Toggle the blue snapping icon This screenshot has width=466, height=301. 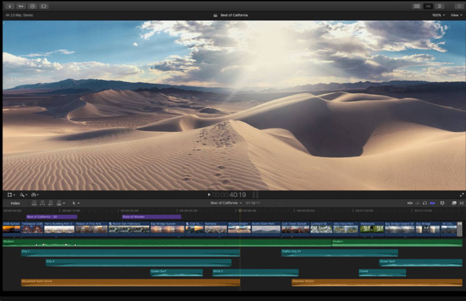click(x=433, y=203)
